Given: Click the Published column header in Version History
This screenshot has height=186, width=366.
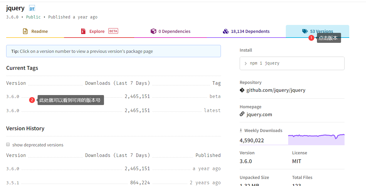Looking at the screenshot, I should tap(208, 155).
